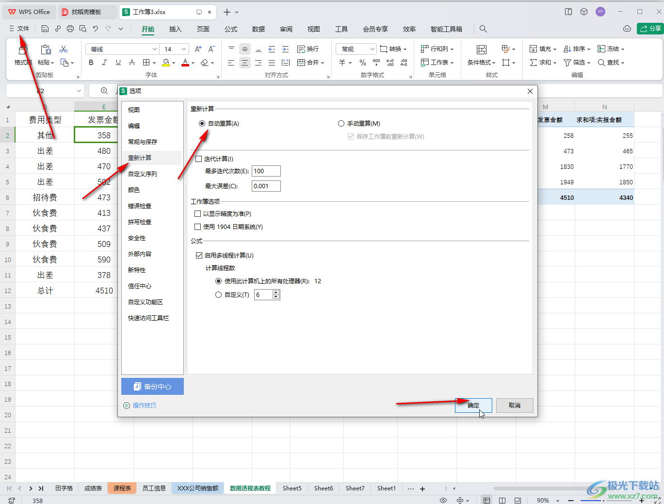Switch to the 数据 Data ribbon tab
This screenshot has height=504, width=664.
coord(259,29)
